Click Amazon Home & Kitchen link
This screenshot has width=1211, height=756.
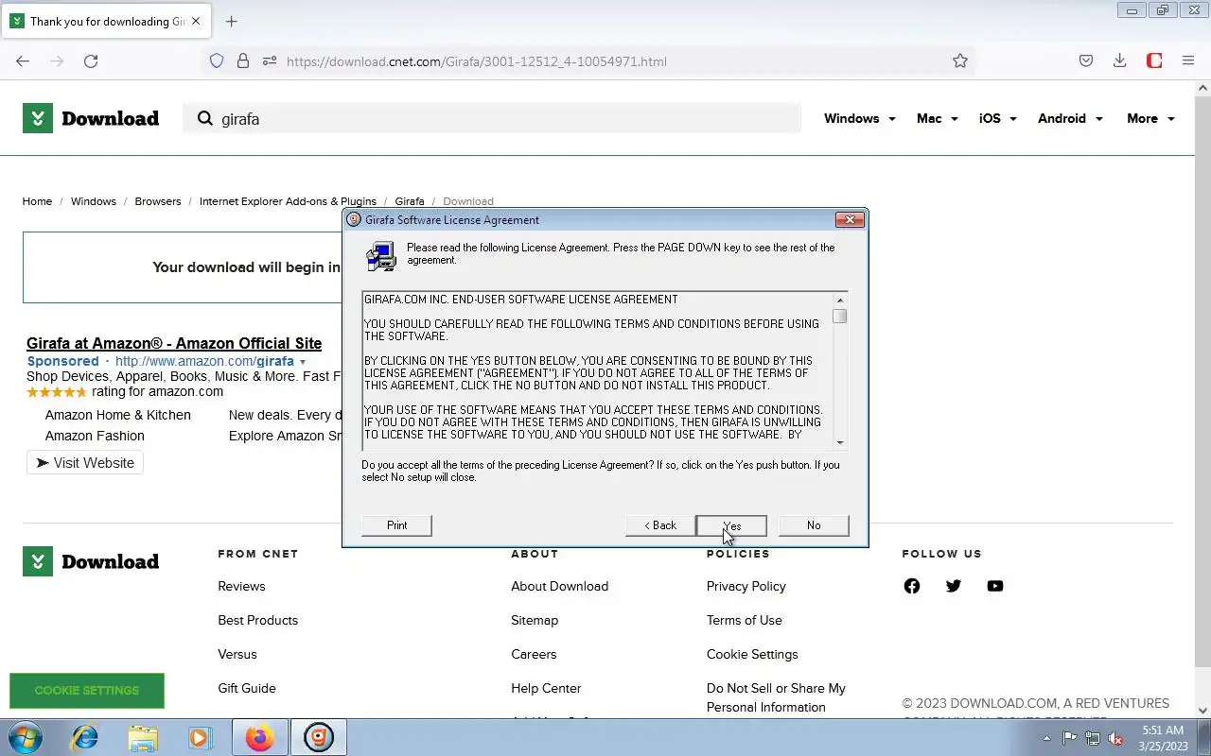(117, 415)
